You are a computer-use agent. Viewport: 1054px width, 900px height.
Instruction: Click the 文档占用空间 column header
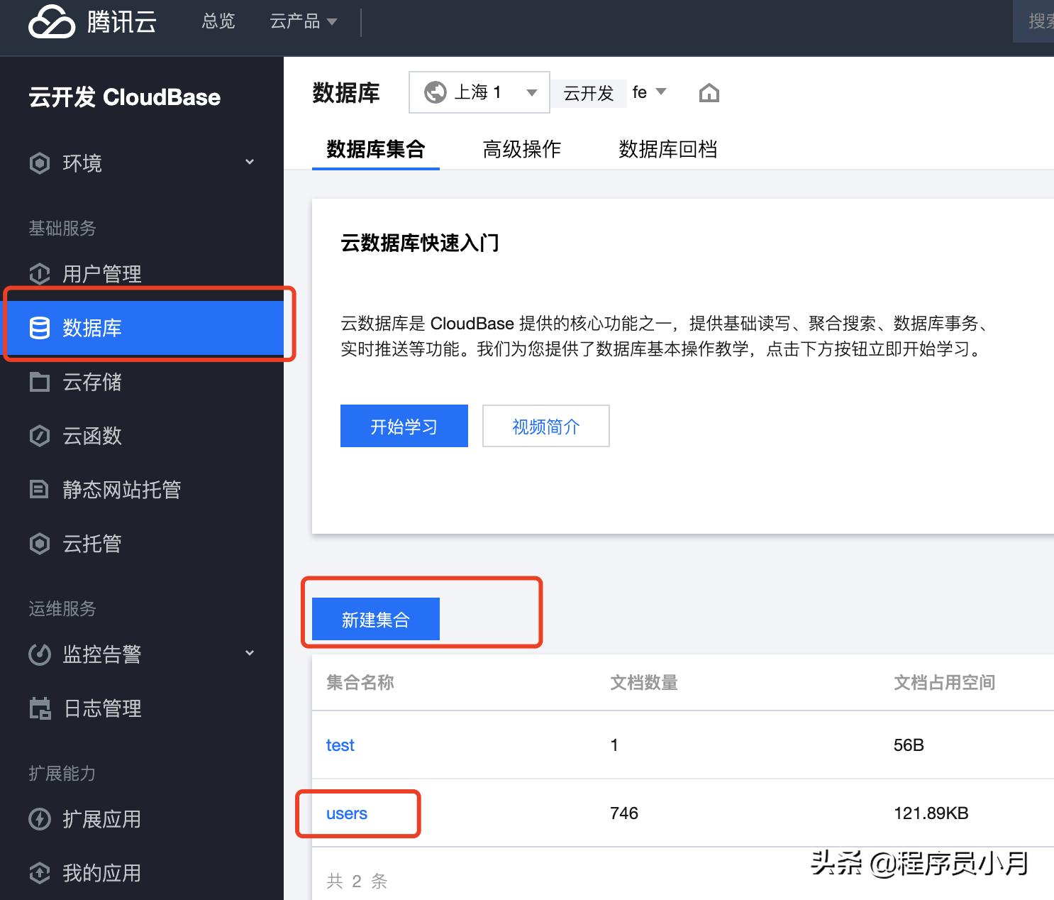(x=945, y=683)
